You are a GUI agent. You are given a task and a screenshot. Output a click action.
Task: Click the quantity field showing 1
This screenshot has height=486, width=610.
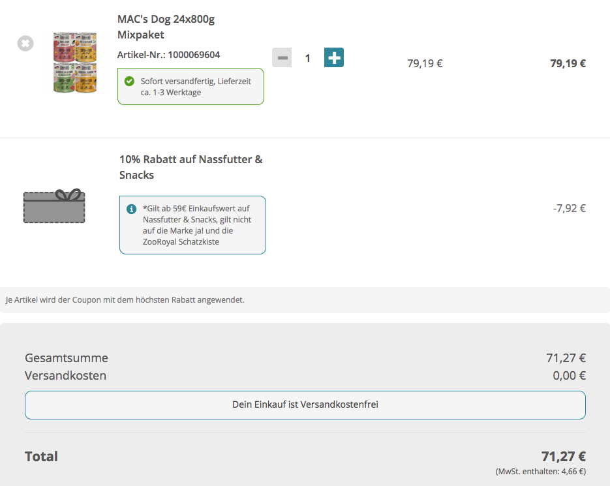pyautogui.click(x=308, y=58)
